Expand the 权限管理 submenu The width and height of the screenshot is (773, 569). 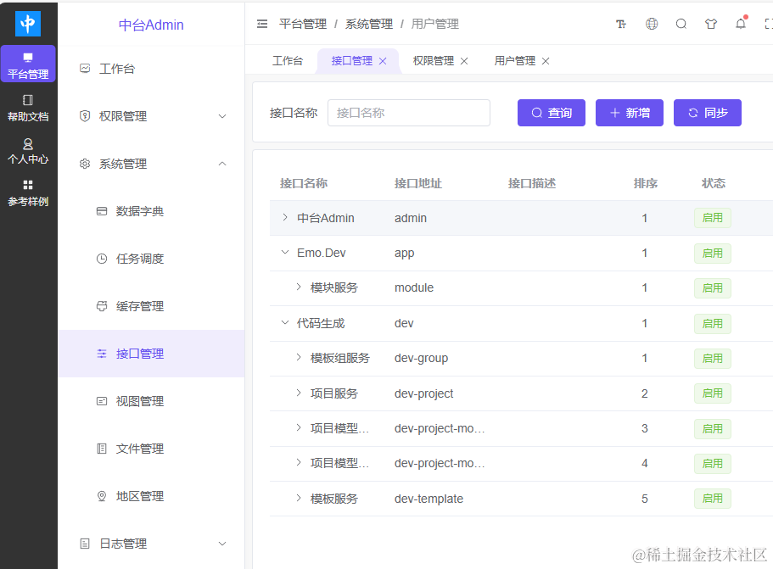[x=151, y=116]
